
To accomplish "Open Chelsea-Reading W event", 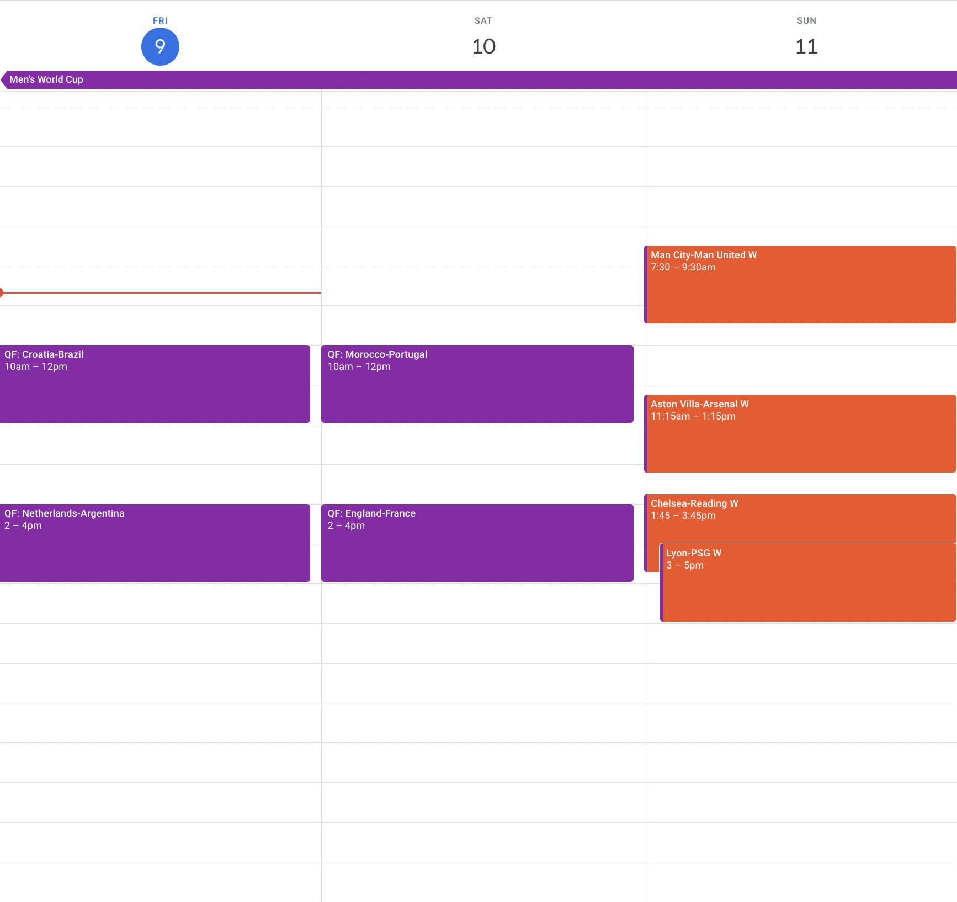I will point(800,518).
